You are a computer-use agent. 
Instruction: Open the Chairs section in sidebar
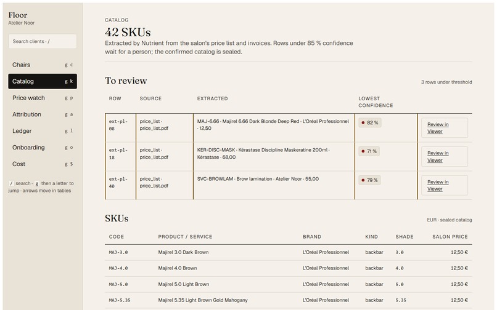coord(43,65)
